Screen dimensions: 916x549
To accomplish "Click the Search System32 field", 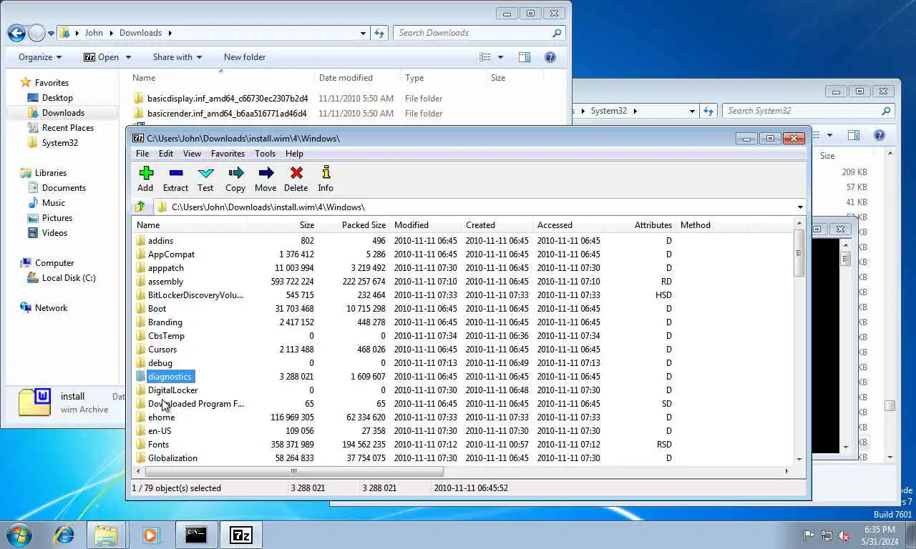I will click(807, 111).
